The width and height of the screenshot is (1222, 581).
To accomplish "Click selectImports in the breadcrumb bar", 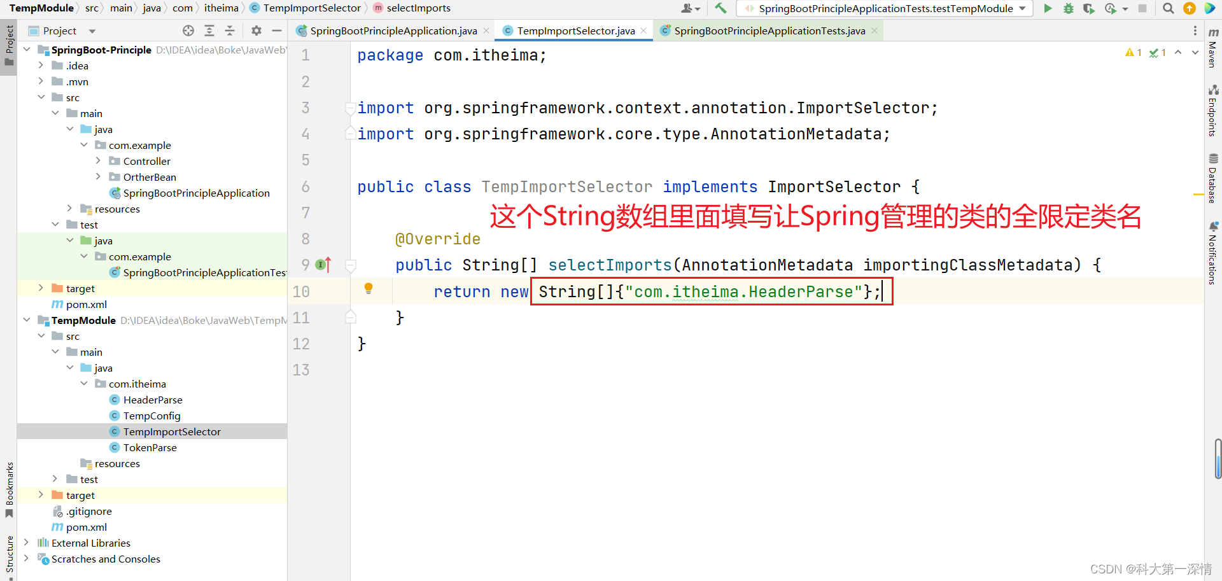I will click(418, 8).
